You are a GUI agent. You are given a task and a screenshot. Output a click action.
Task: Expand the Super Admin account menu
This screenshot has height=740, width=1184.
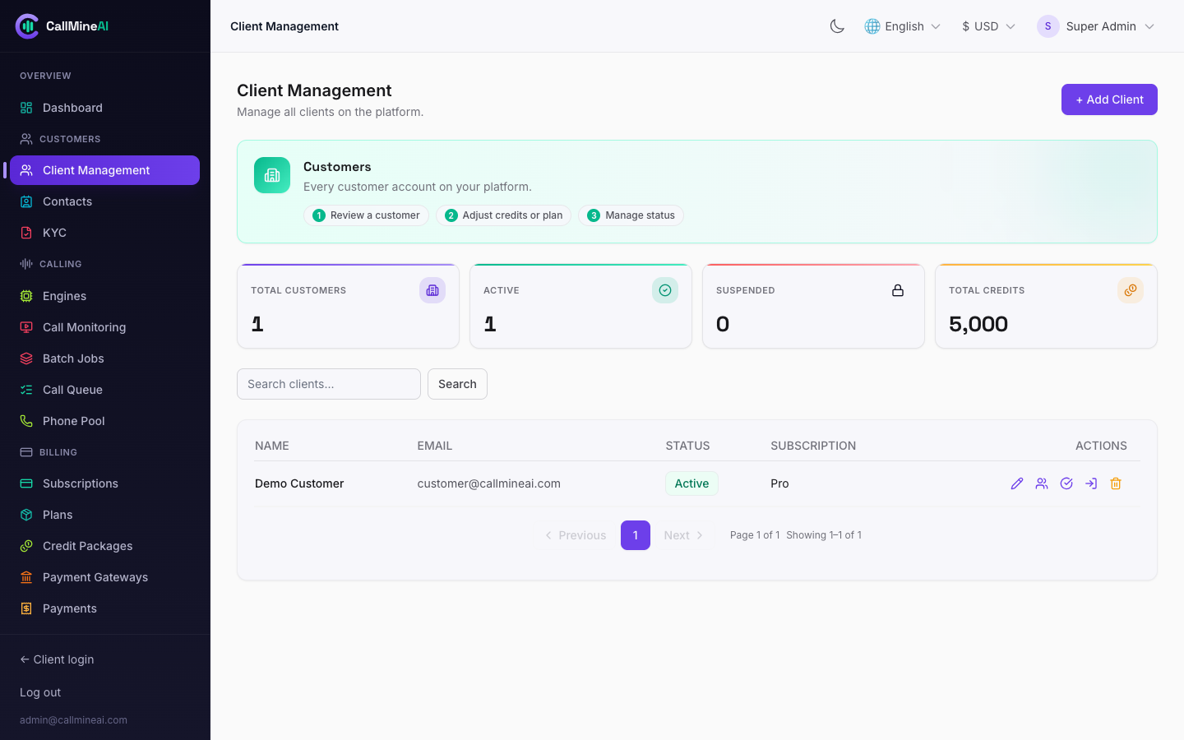click(x=1096, y=26)
